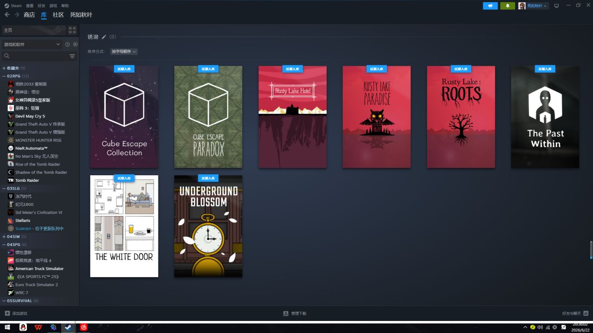This screenshot has width=593, height=333.
Task: Open Rusty Lake: Roots cover
Action: 461,117
